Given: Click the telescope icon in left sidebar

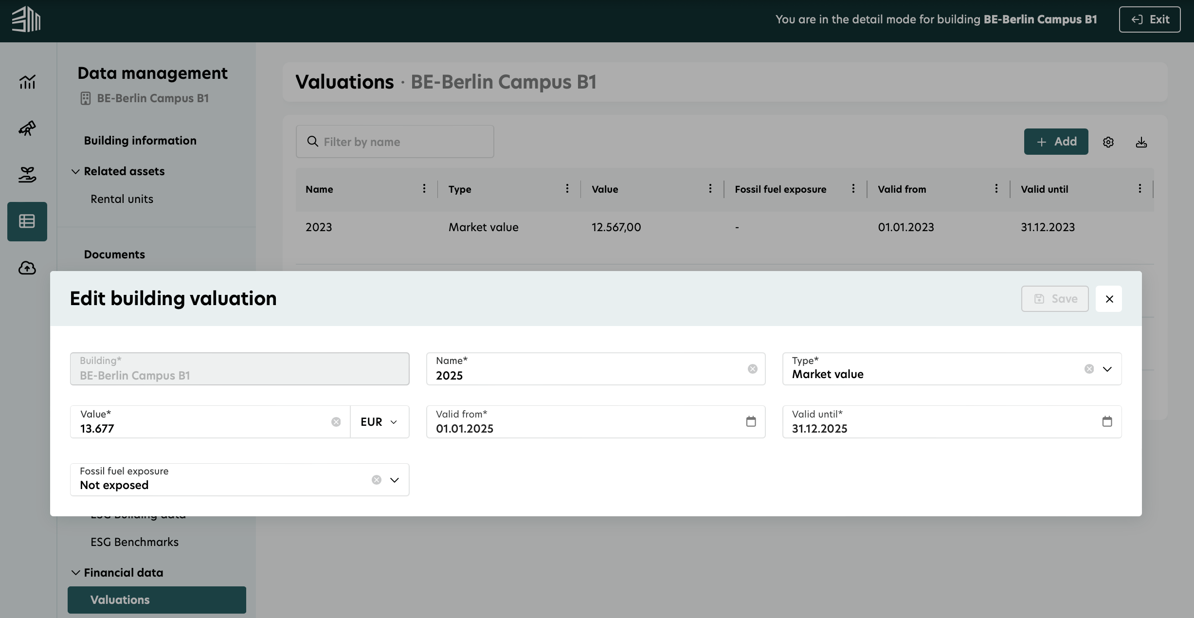Looking at the screenshot, I should tap(27, 128).
